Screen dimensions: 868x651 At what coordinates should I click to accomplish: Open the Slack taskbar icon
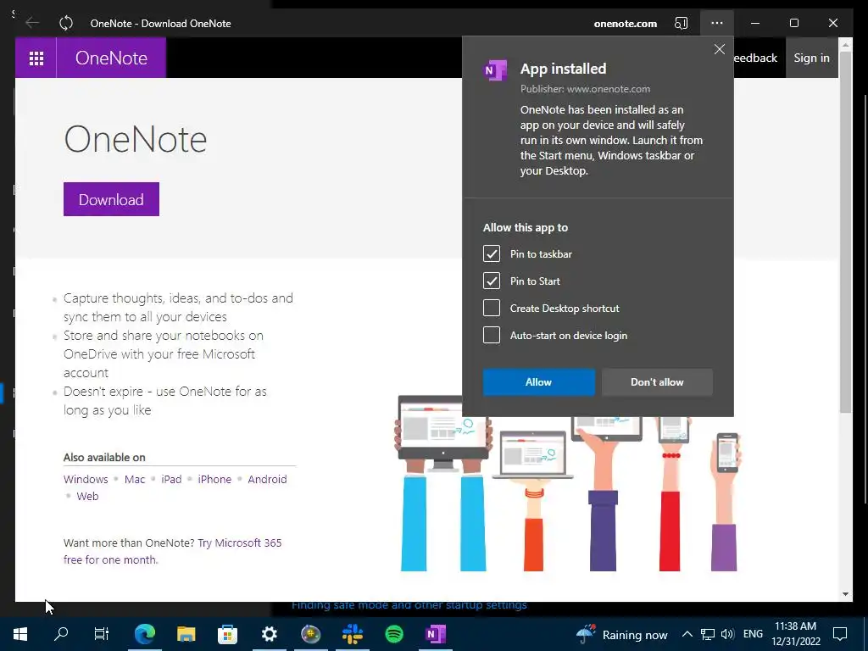(353, 634)
